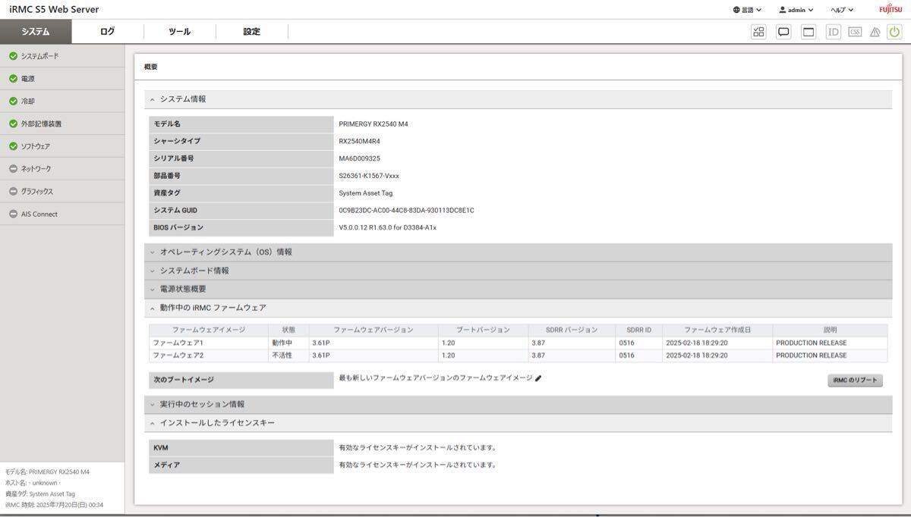Click the gray status icon beside AIS Connect
Viewport: 911px width, 517px height.
click(x=13, y=214)
